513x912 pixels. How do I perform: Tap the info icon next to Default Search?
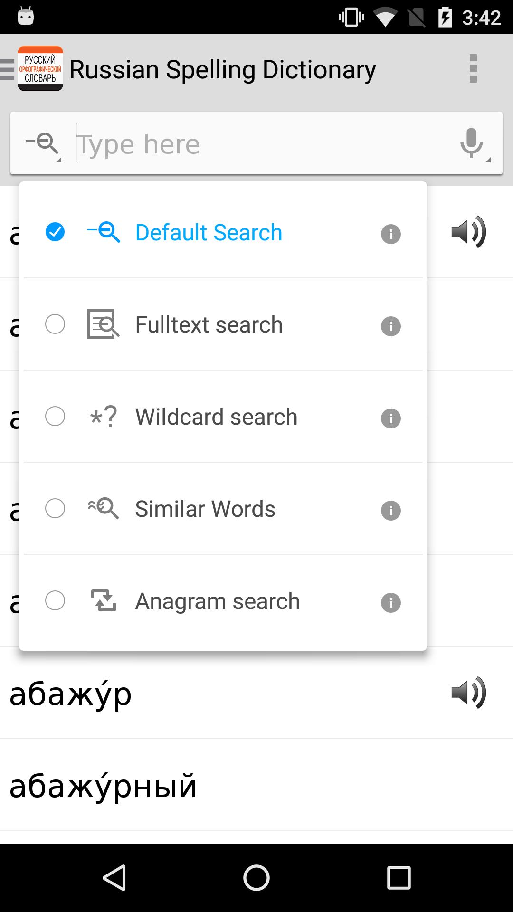click(x=390, y=234)
